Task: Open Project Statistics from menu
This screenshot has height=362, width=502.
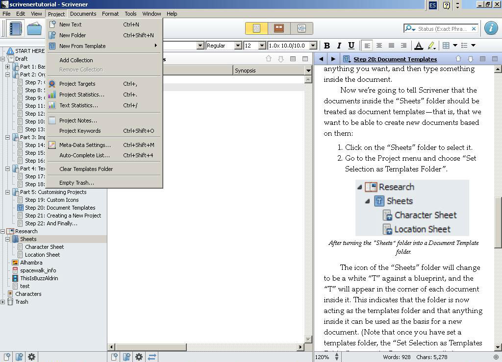Action: click(104, 95)
